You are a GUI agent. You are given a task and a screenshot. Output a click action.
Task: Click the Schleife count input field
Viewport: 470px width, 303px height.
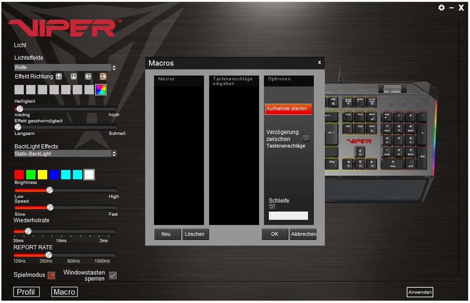pyautogui.click(x=288, y=216)
